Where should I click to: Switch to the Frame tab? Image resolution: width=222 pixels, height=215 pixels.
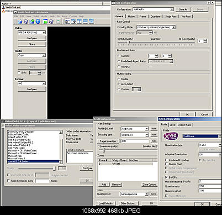pyautogui.click(x=142, y=17)
